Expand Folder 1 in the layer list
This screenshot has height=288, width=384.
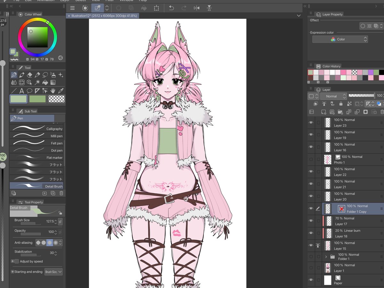point(326,257)
